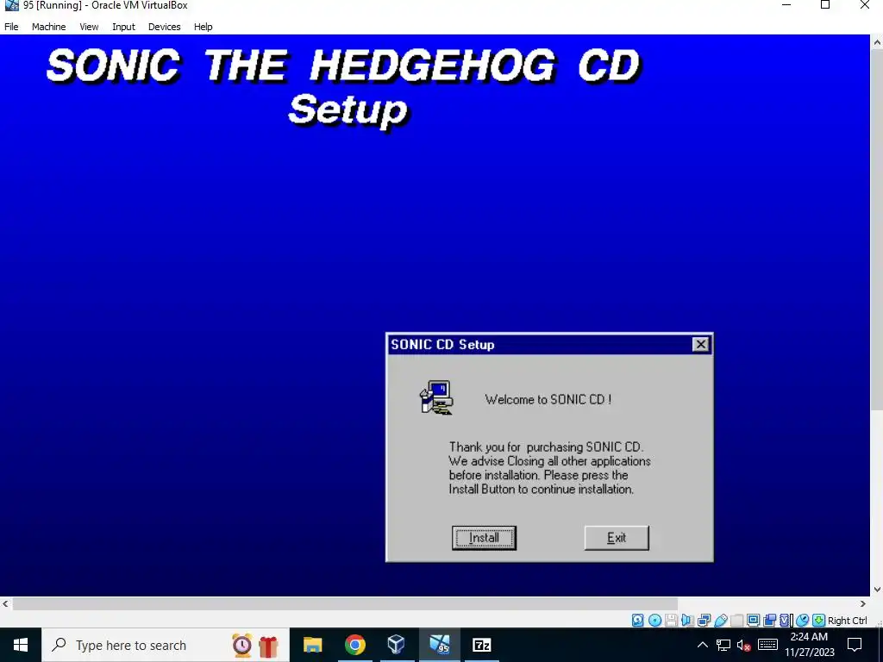Click the gift box icon in search box
Viewport: 883px width, 662px height.
click(269, 646)
